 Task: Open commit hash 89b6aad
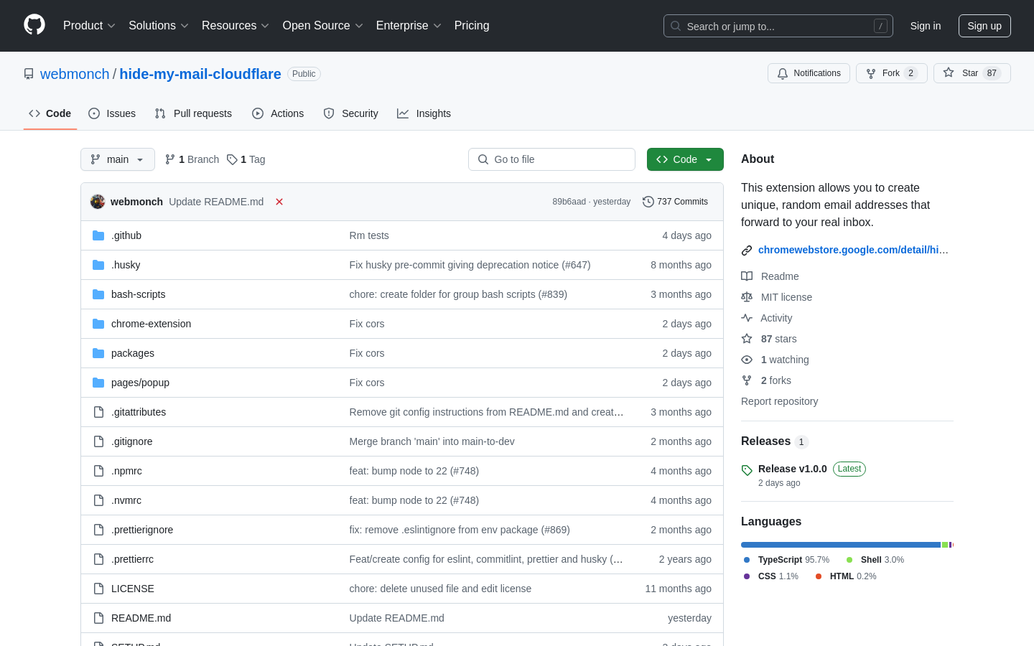pyautogui.click(x=569, y=202)
